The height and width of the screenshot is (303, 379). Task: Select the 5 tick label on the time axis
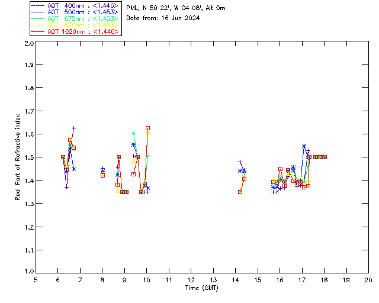[36, 280]
